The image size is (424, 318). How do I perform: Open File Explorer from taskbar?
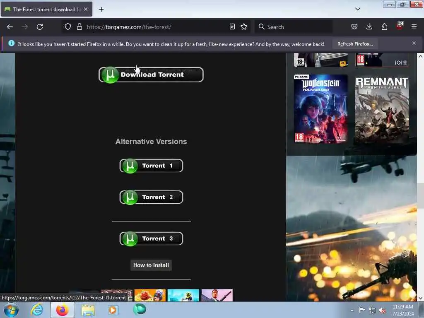click(x=88, y=310)
